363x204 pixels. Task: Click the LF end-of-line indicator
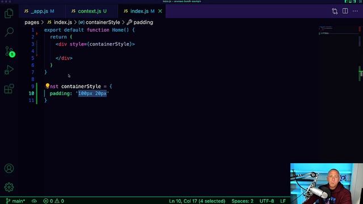coord(283,201)
